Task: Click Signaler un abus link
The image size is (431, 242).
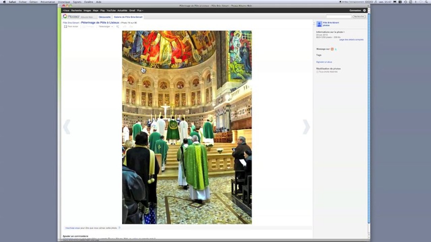Action: (324, 62)
